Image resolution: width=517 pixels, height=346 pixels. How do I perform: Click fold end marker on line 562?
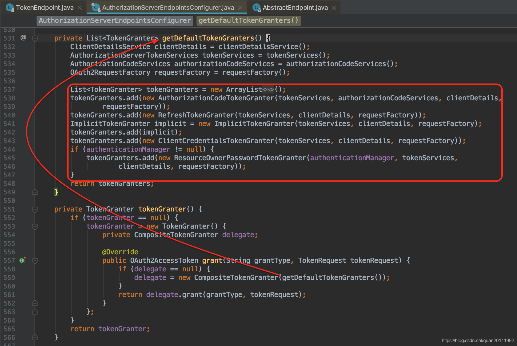pyautogui.click(x=35, y=303)
